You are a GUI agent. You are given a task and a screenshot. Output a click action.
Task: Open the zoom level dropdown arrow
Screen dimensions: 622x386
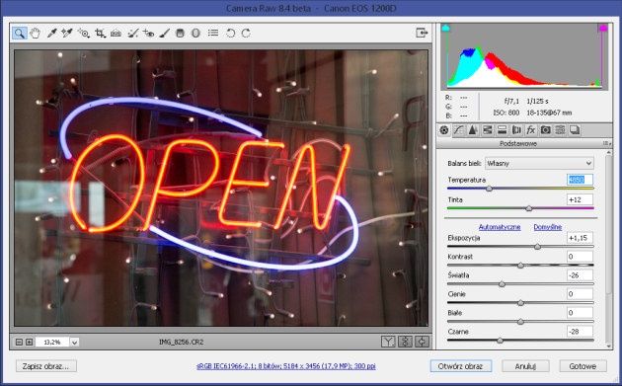click(x=75, y=342)
